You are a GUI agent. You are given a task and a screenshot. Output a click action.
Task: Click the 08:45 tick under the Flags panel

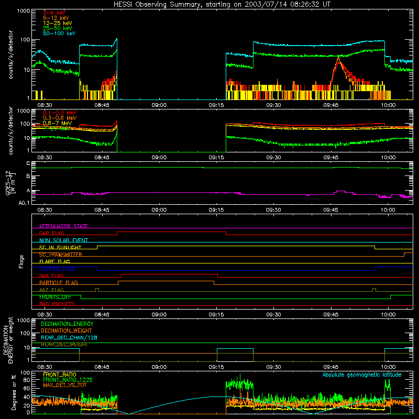pos(102,315)
